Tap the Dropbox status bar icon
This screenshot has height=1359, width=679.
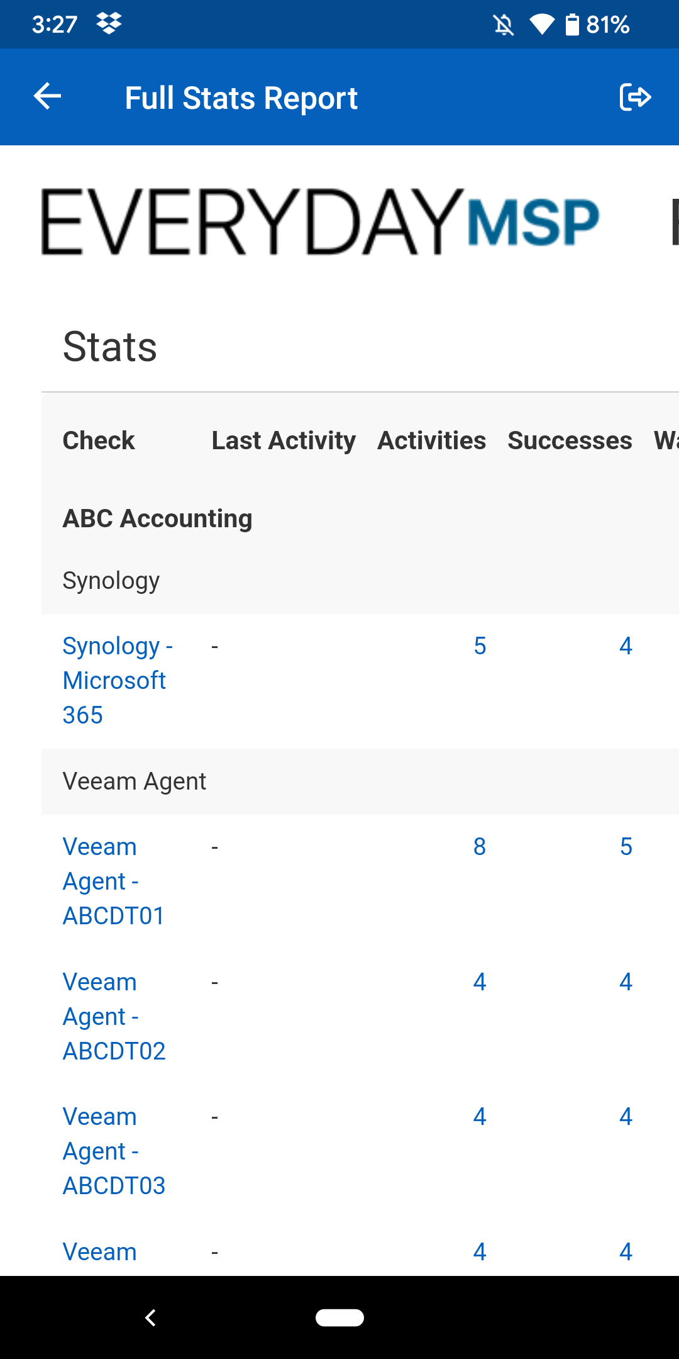point(109,24)
